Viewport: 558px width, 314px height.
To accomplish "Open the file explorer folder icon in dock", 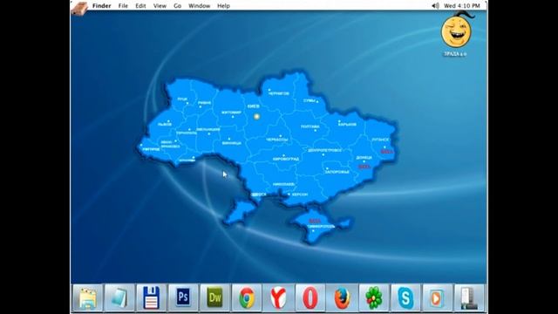I will [x=87, y=297].
